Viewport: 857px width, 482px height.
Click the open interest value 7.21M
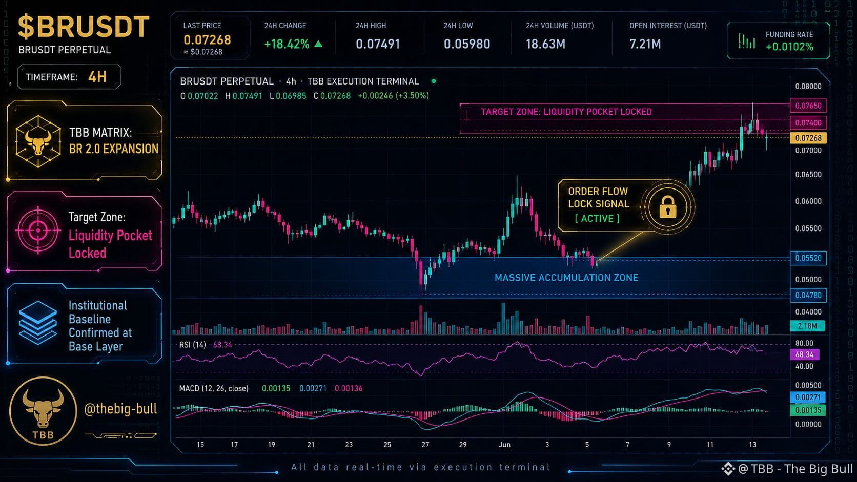pyautogui.click(x=645, y=44)
